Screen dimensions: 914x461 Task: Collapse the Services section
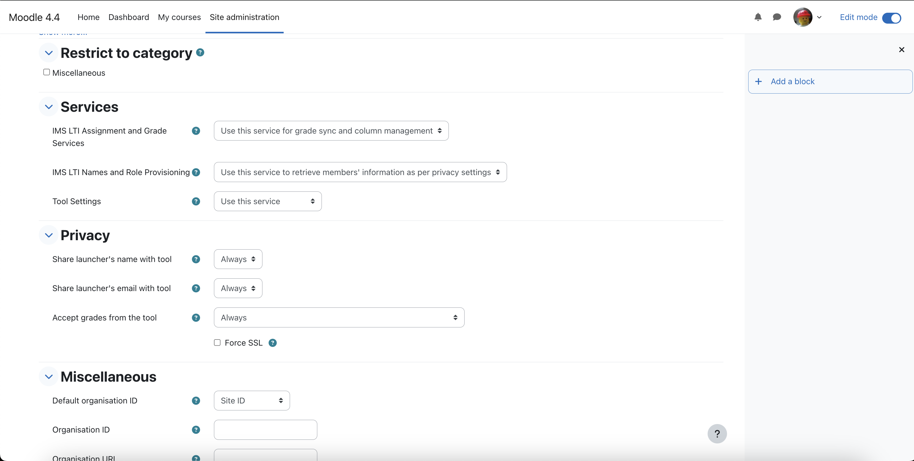point(48,107)
